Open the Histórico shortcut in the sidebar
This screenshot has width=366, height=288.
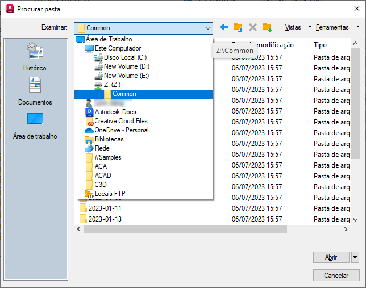coord(35,57)
